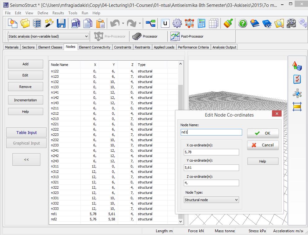This screenshot has height=235, width=308.
Task: Switch to the Materials tab
Action: (x=12, y=47)
